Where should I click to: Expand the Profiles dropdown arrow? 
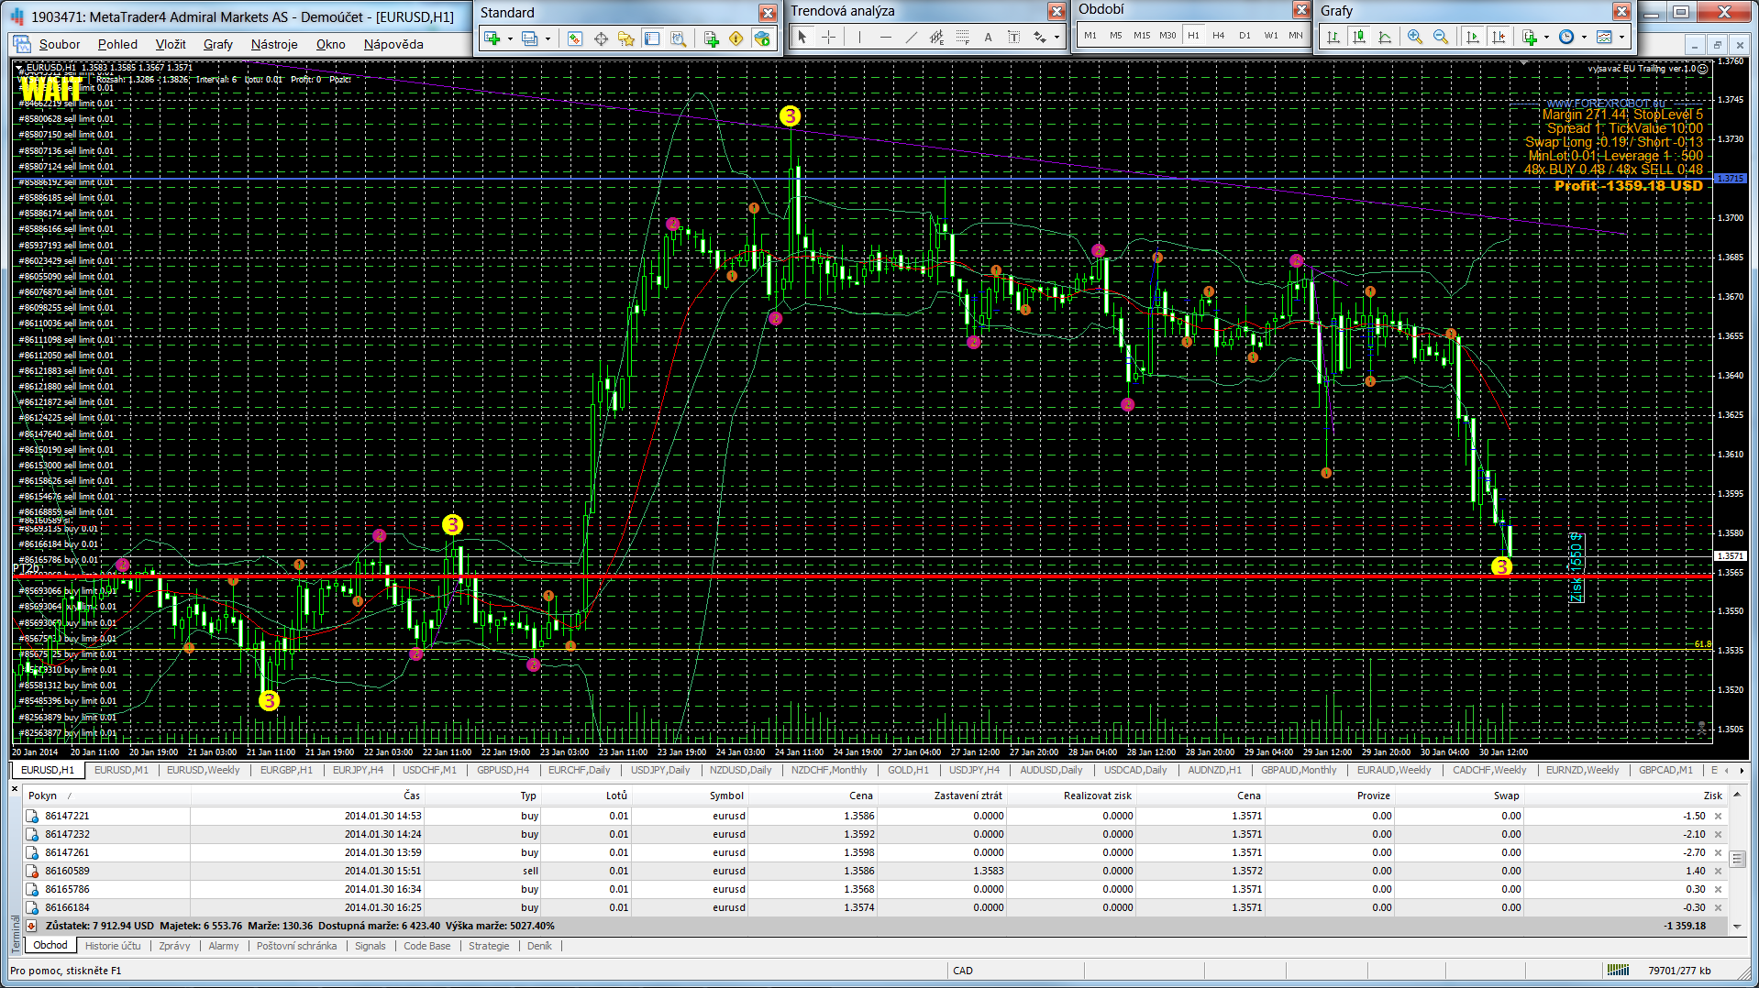(548, 38)
